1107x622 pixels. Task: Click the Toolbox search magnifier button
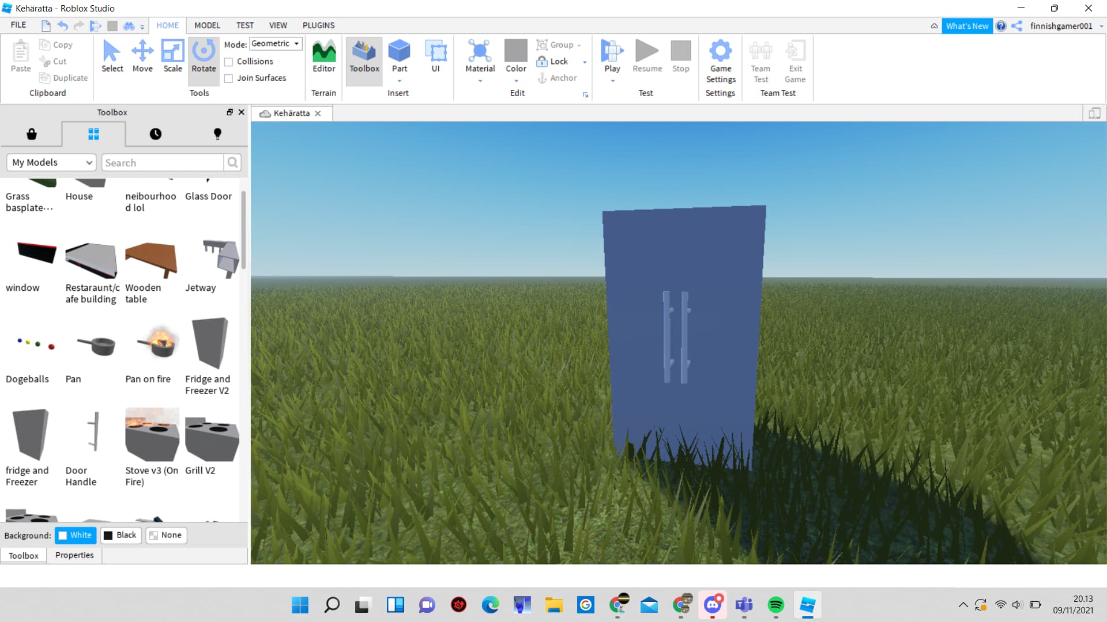point(232,162)
